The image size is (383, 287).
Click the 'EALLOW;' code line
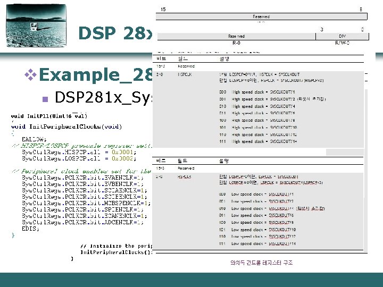tap(34, 139)
